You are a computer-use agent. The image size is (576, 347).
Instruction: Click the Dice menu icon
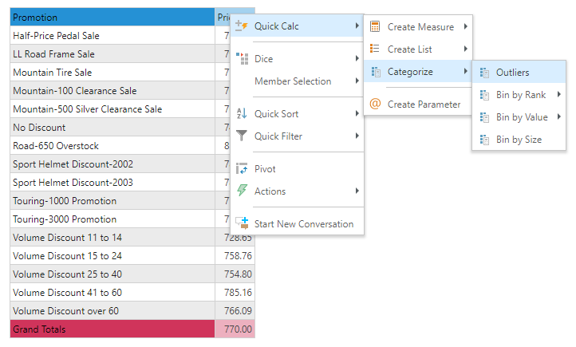click(243, 59)
